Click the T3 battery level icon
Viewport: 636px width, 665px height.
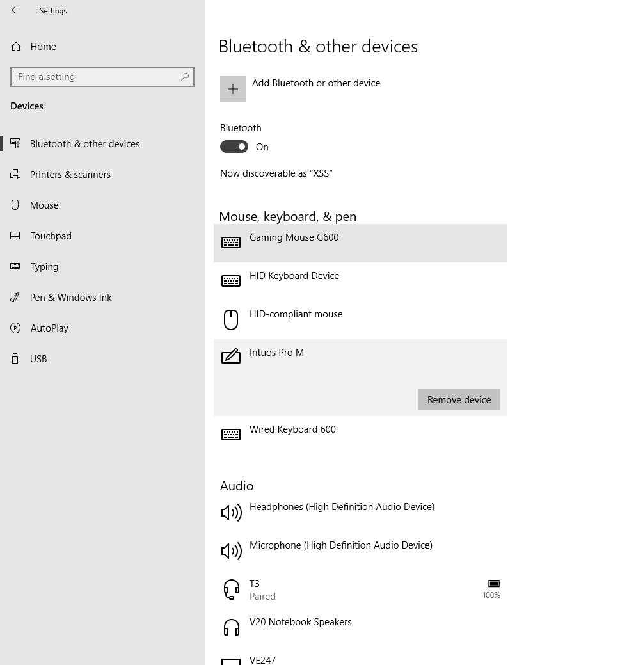(x=493, y=584)
